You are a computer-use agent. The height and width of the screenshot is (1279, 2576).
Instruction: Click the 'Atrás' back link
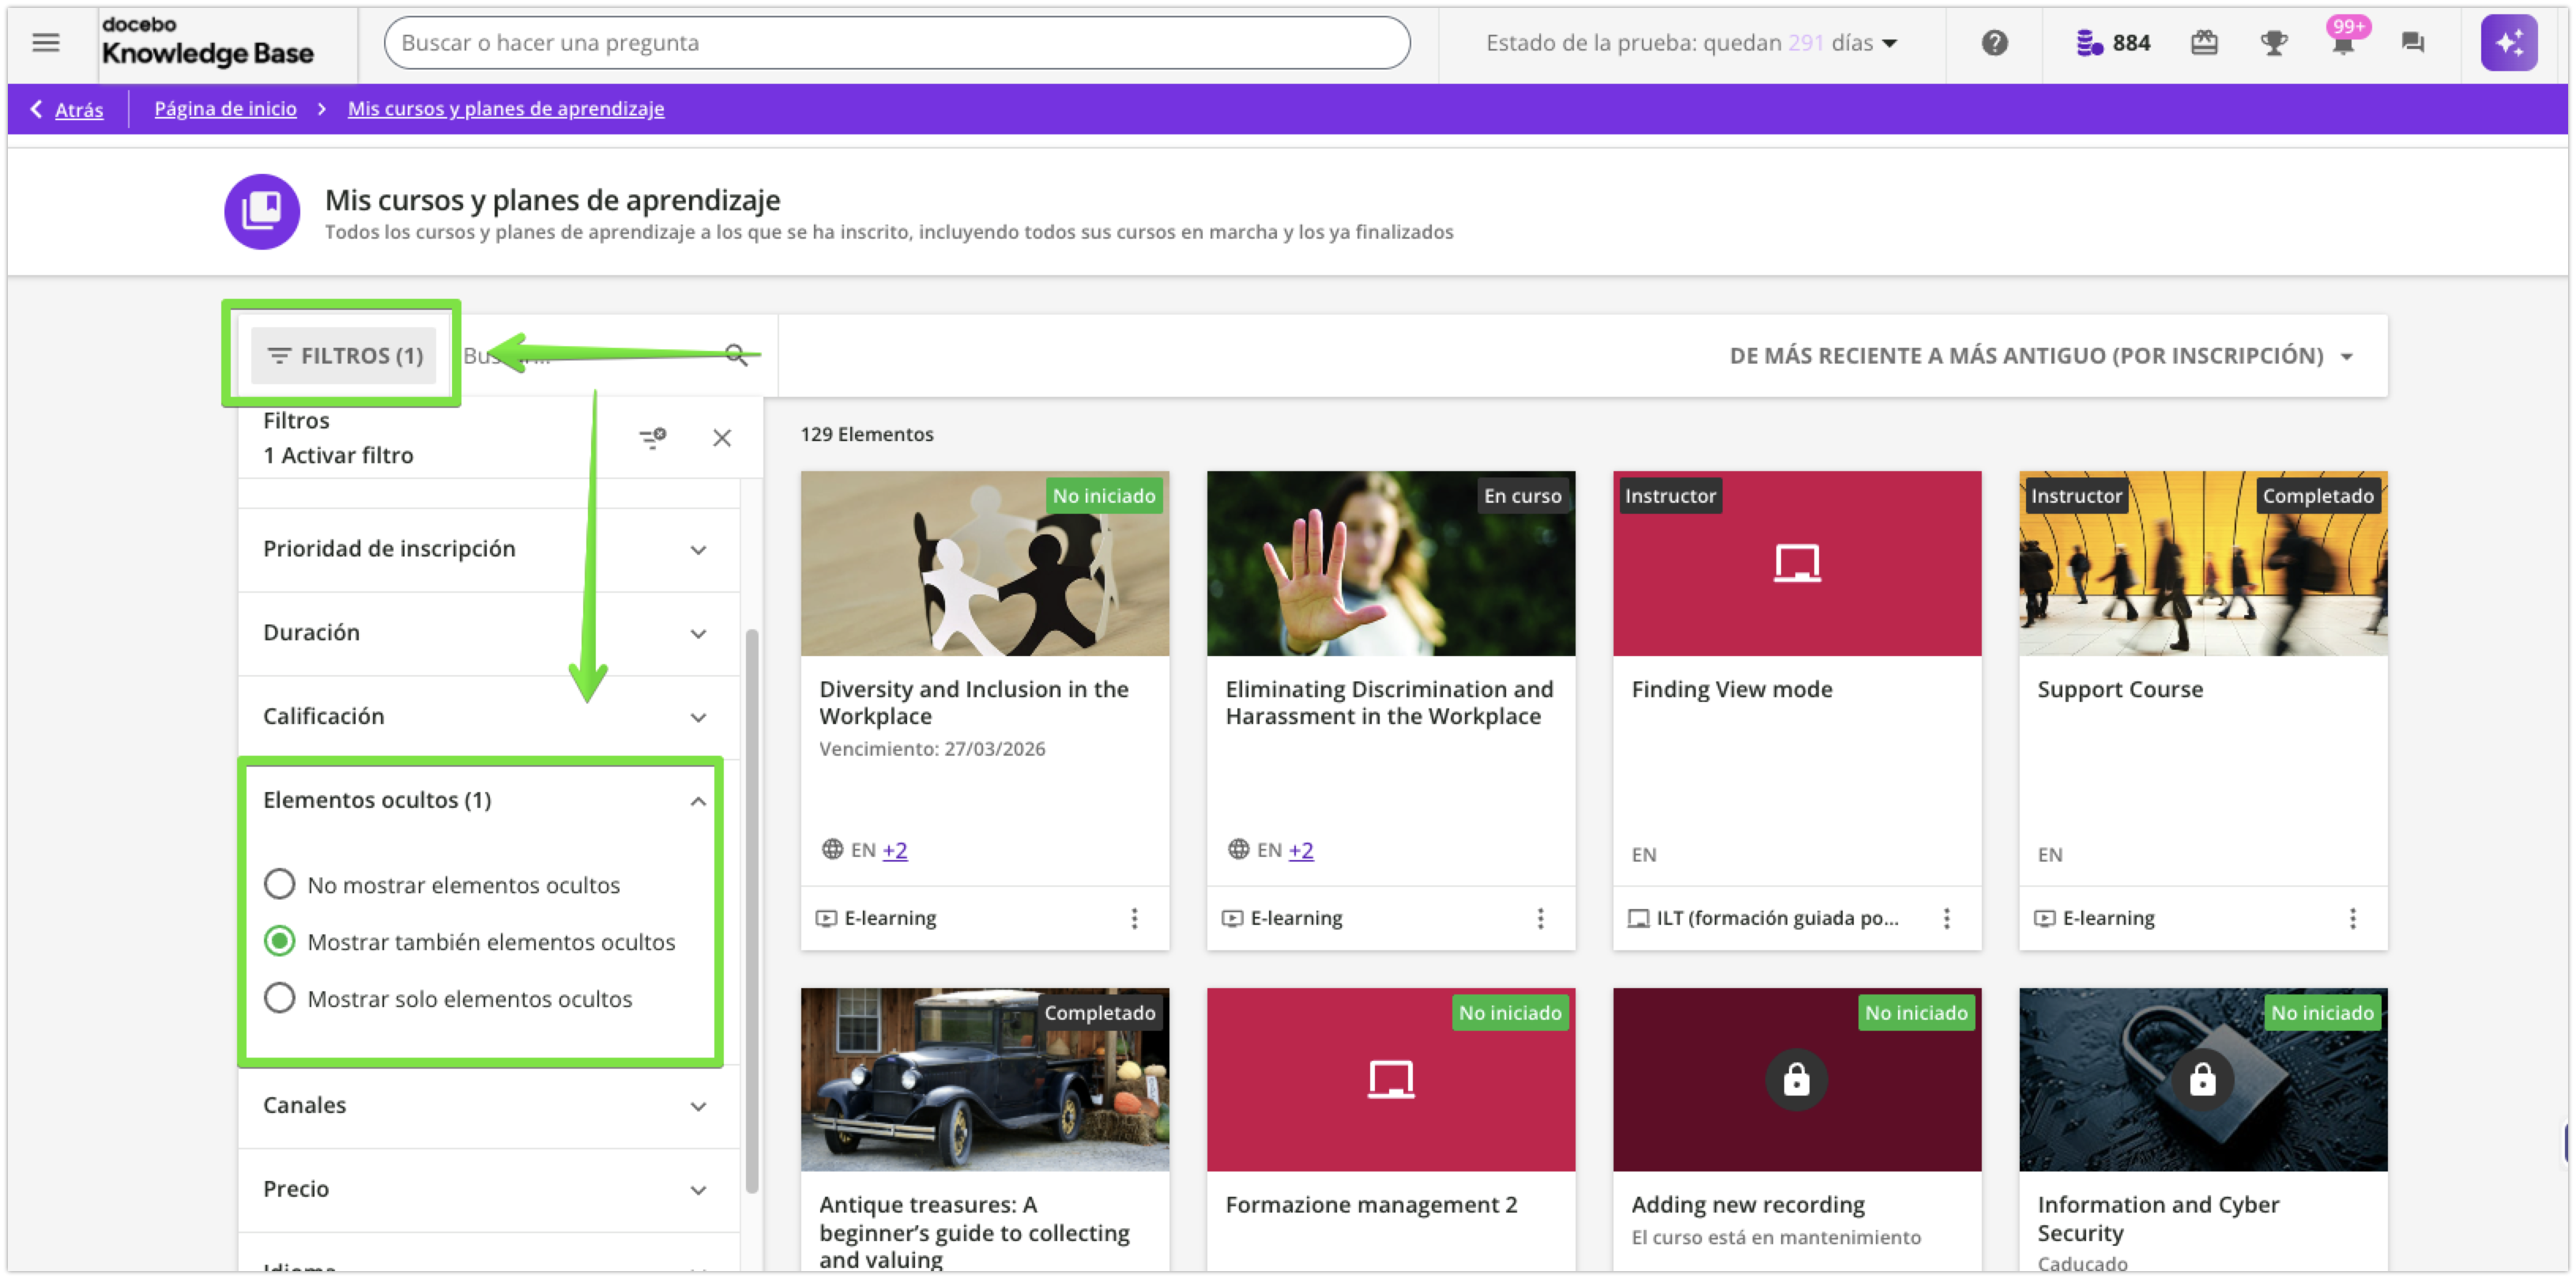click(78, 110)
